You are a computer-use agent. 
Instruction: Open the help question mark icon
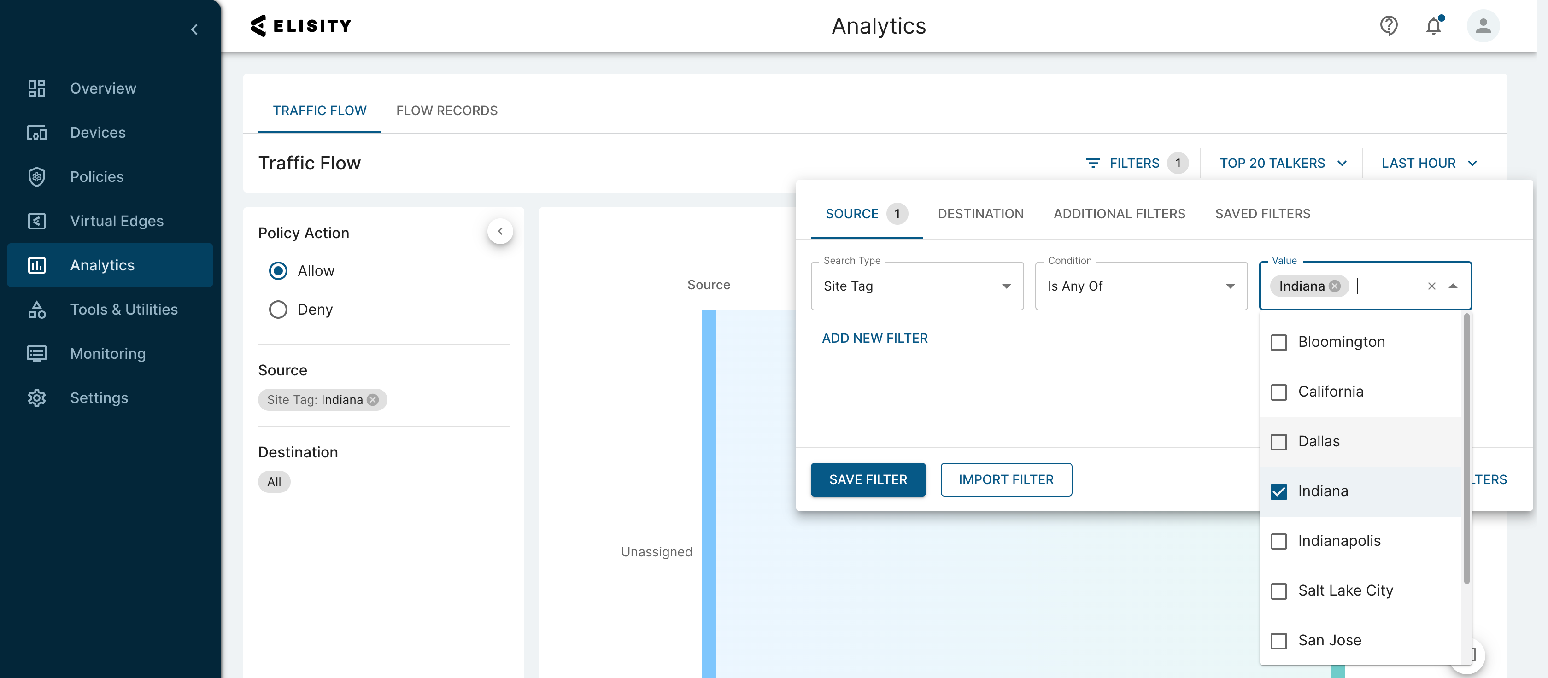[x=1388, y=26]
